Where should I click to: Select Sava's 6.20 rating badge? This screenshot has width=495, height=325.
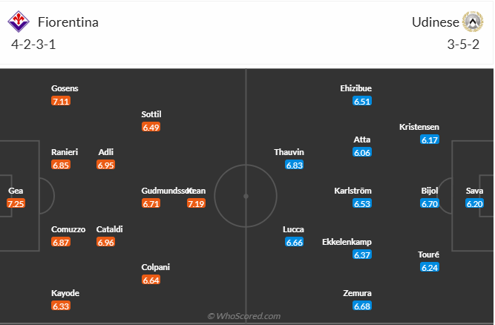pos(475,203)
